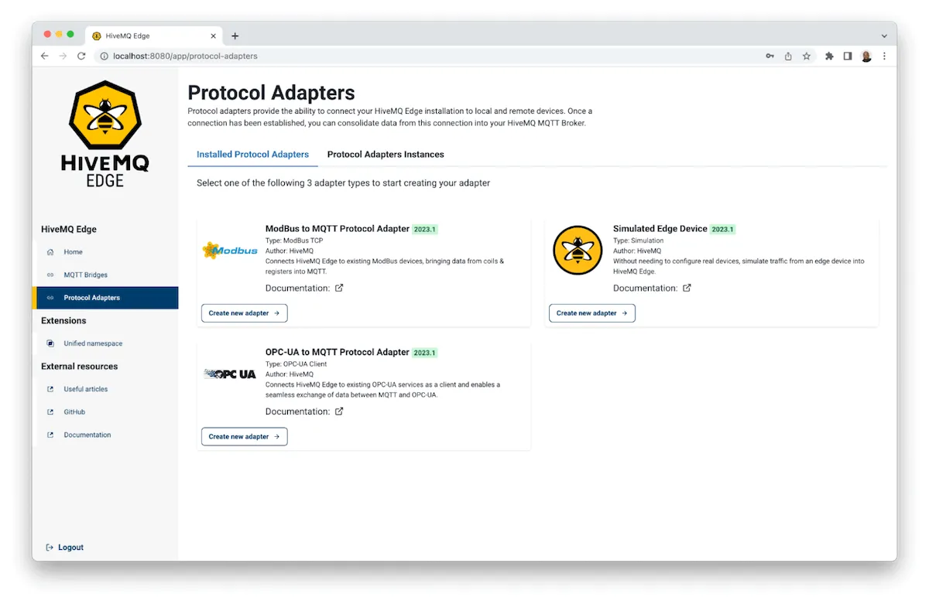
Task: Open the browser extensions puzzle icon
Action: click(829, 56)
